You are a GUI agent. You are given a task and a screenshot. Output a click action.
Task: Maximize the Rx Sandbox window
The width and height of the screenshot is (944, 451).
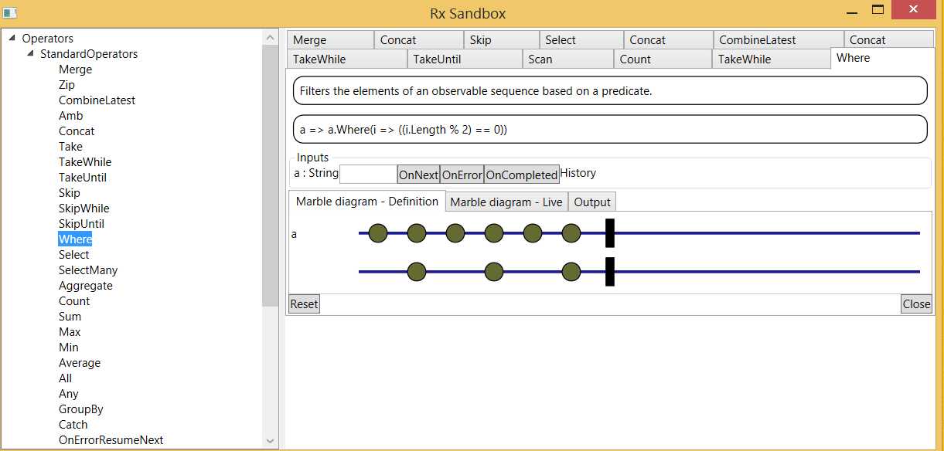pos(878,9)
